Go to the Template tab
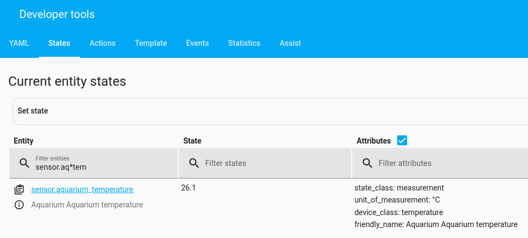The height and width of the screenshot is (238, 528). click(x=151, y=43)
